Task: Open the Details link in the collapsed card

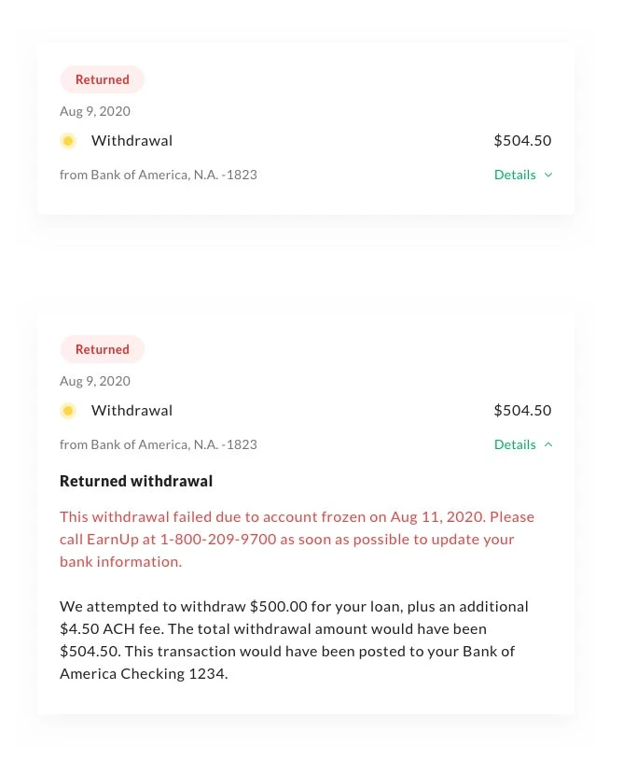Action: [x=515, y=175]
